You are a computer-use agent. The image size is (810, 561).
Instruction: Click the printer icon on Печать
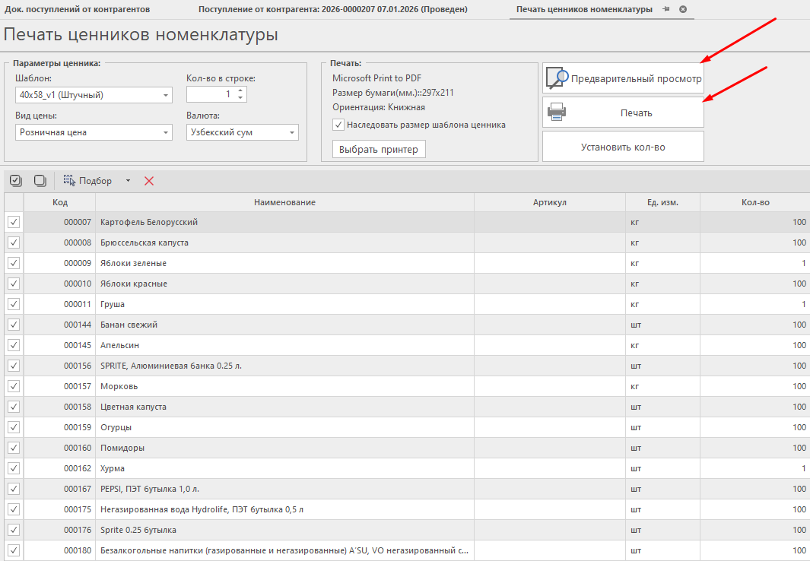point(557,113)
